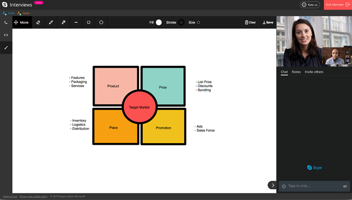Click the Rate us button
The height and width of the screenshot is (200, 352).
tap(310, 5)
